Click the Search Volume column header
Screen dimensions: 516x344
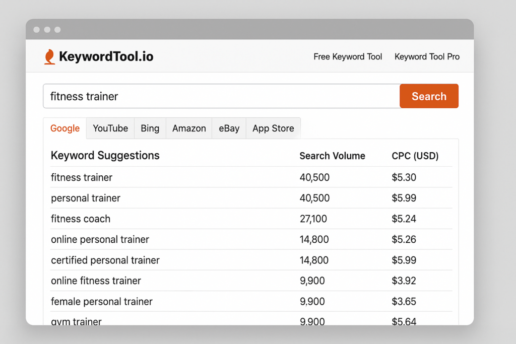(x=332, y=156)
